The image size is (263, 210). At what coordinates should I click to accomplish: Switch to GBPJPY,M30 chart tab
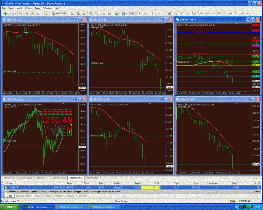59,178
